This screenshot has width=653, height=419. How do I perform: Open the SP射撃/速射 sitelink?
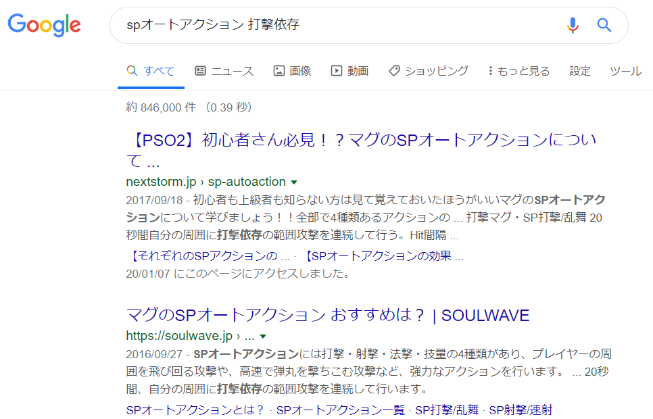[x=521, y=410]
